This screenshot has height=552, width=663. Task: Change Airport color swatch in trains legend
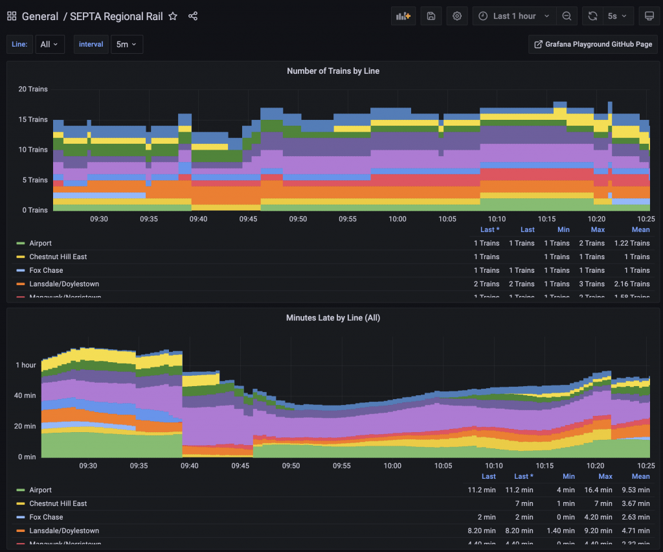point(20,243)
